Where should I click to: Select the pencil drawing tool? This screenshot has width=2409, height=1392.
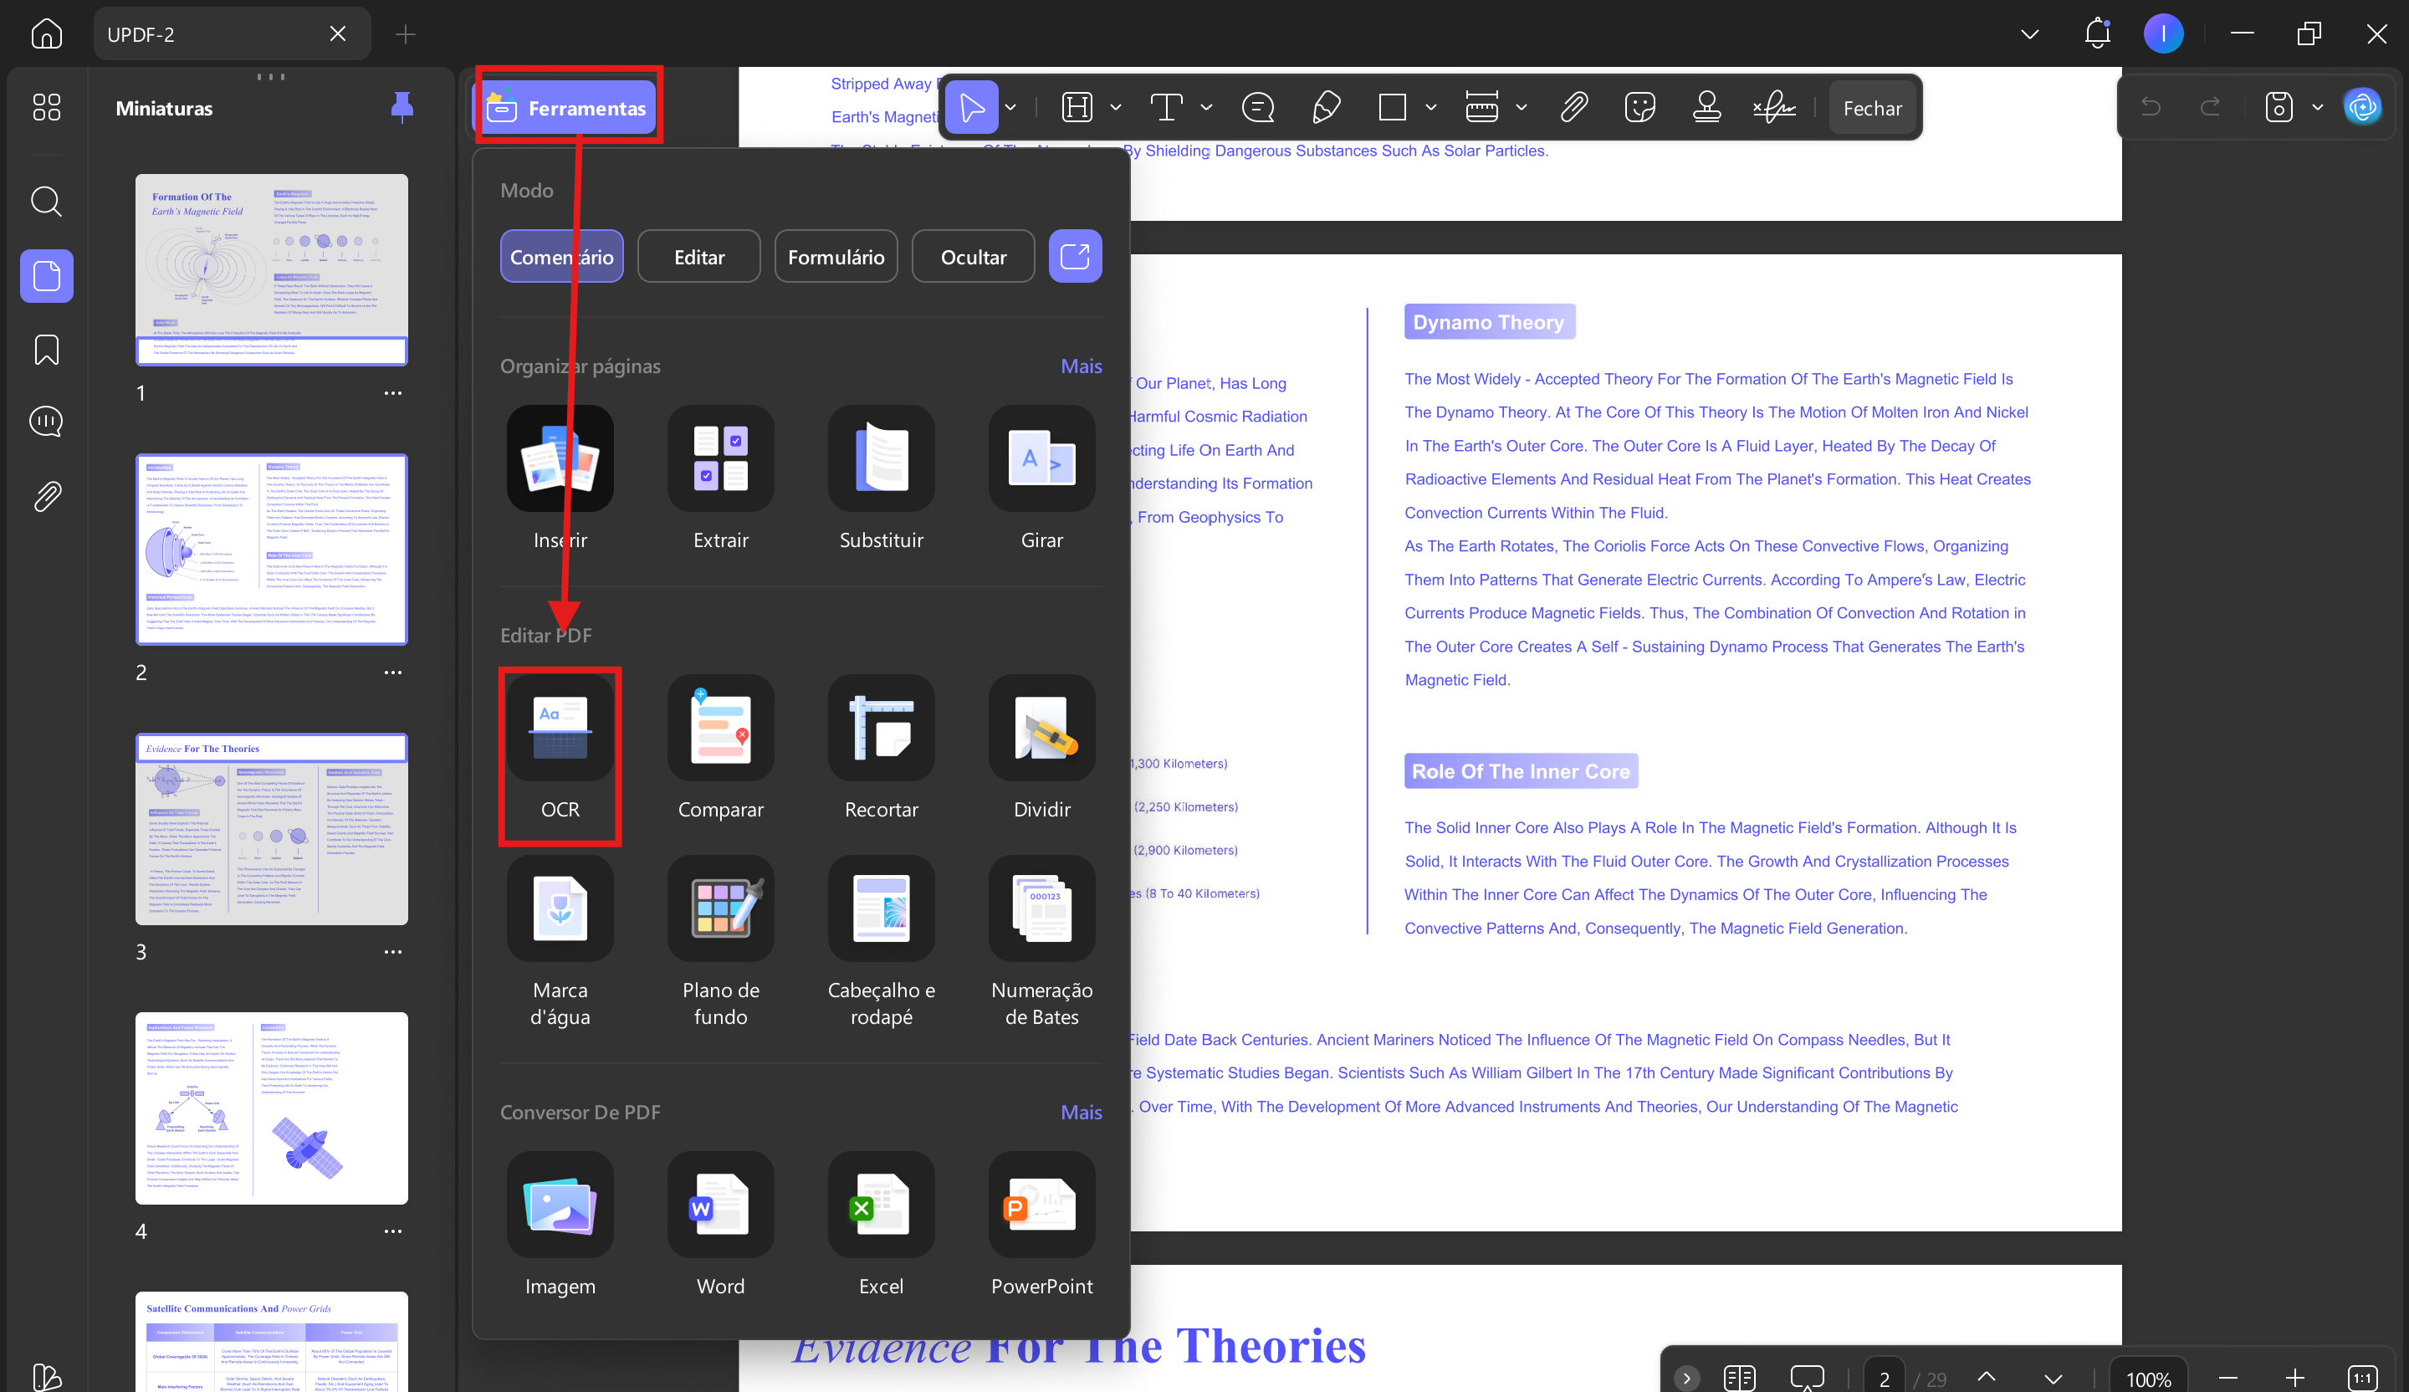[x=1326, y=108]
